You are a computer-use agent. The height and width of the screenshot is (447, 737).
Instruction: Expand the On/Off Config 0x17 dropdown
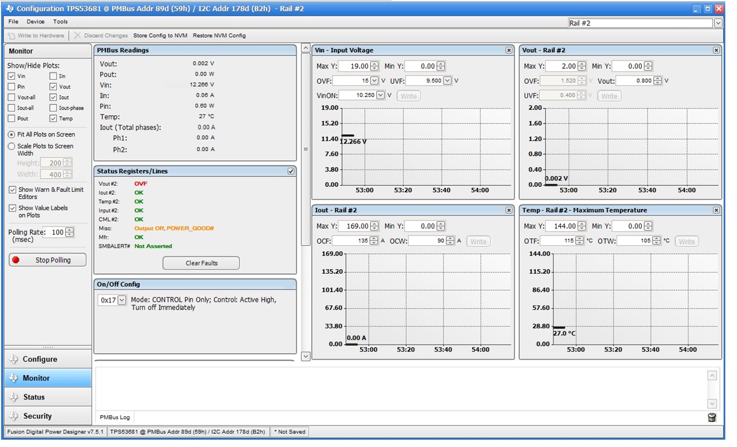[122, 300]
